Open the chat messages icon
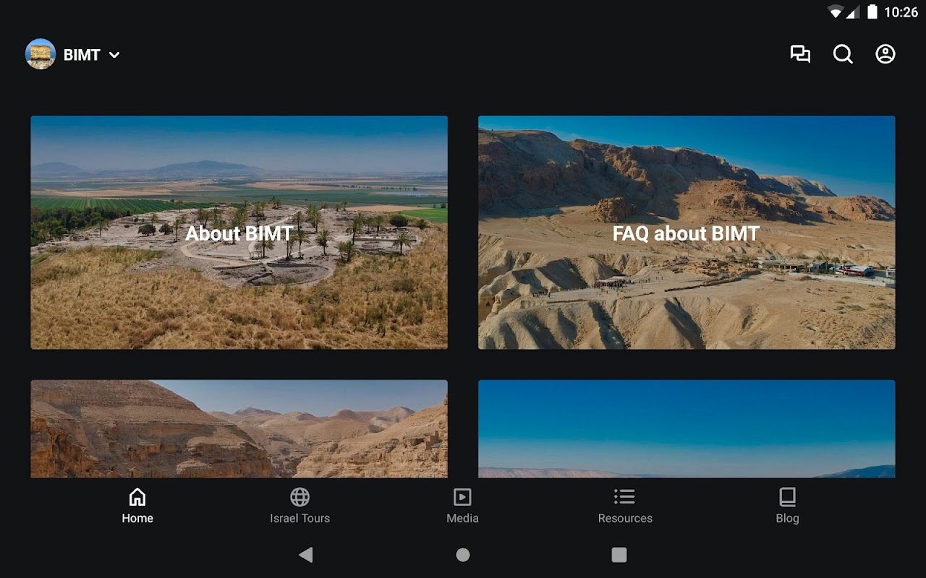This screenshot has height=578, width=926. (800, 54)
